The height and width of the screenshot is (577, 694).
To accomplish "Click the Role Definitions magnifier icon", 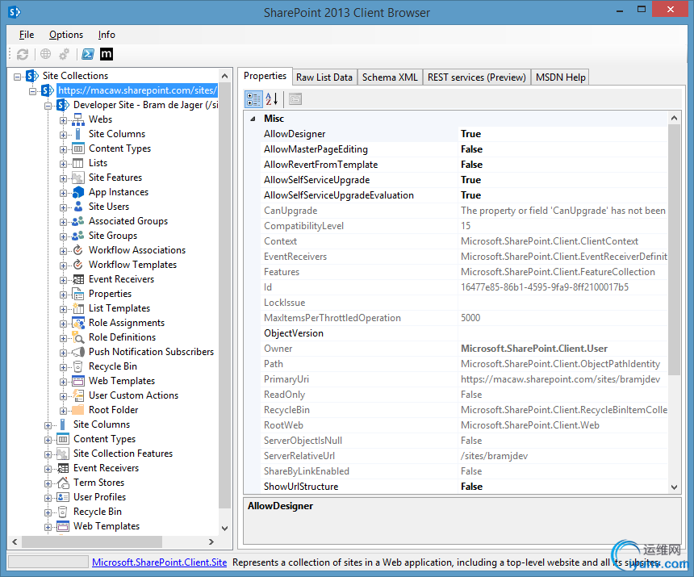I will [x=78, y=337].
